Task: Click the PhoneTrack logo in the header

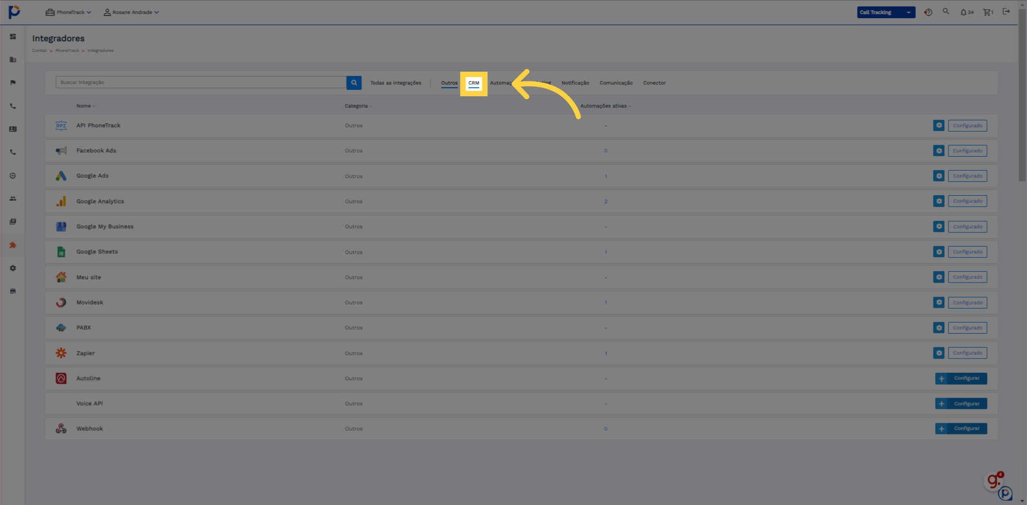Action: coord(14,12)
